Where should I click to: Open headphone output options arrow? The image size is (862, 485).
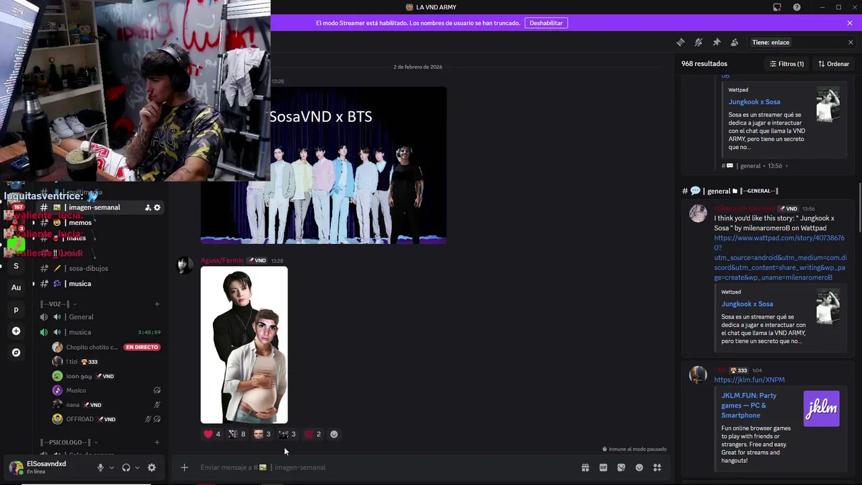pos(137,467)
